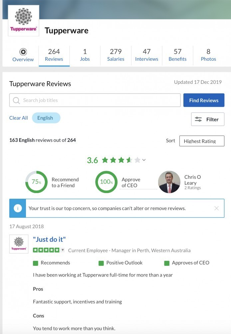Click the Find Reviews button
231x334 pixels.
[204, 100]
